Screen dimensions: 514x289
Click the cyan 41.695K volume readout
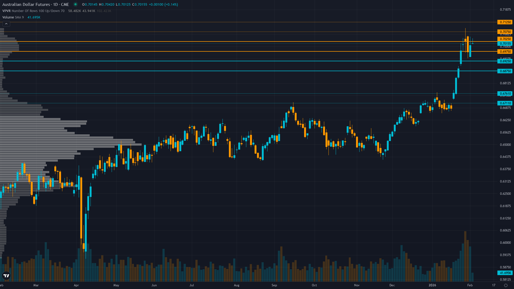click(504, 273)
